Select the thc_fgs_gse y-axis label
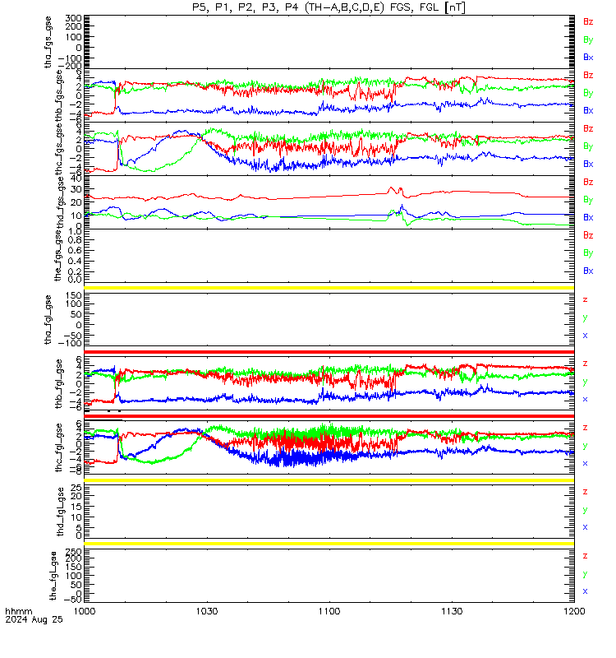Viewport: 616px width, 658px height. coord(59,149)
